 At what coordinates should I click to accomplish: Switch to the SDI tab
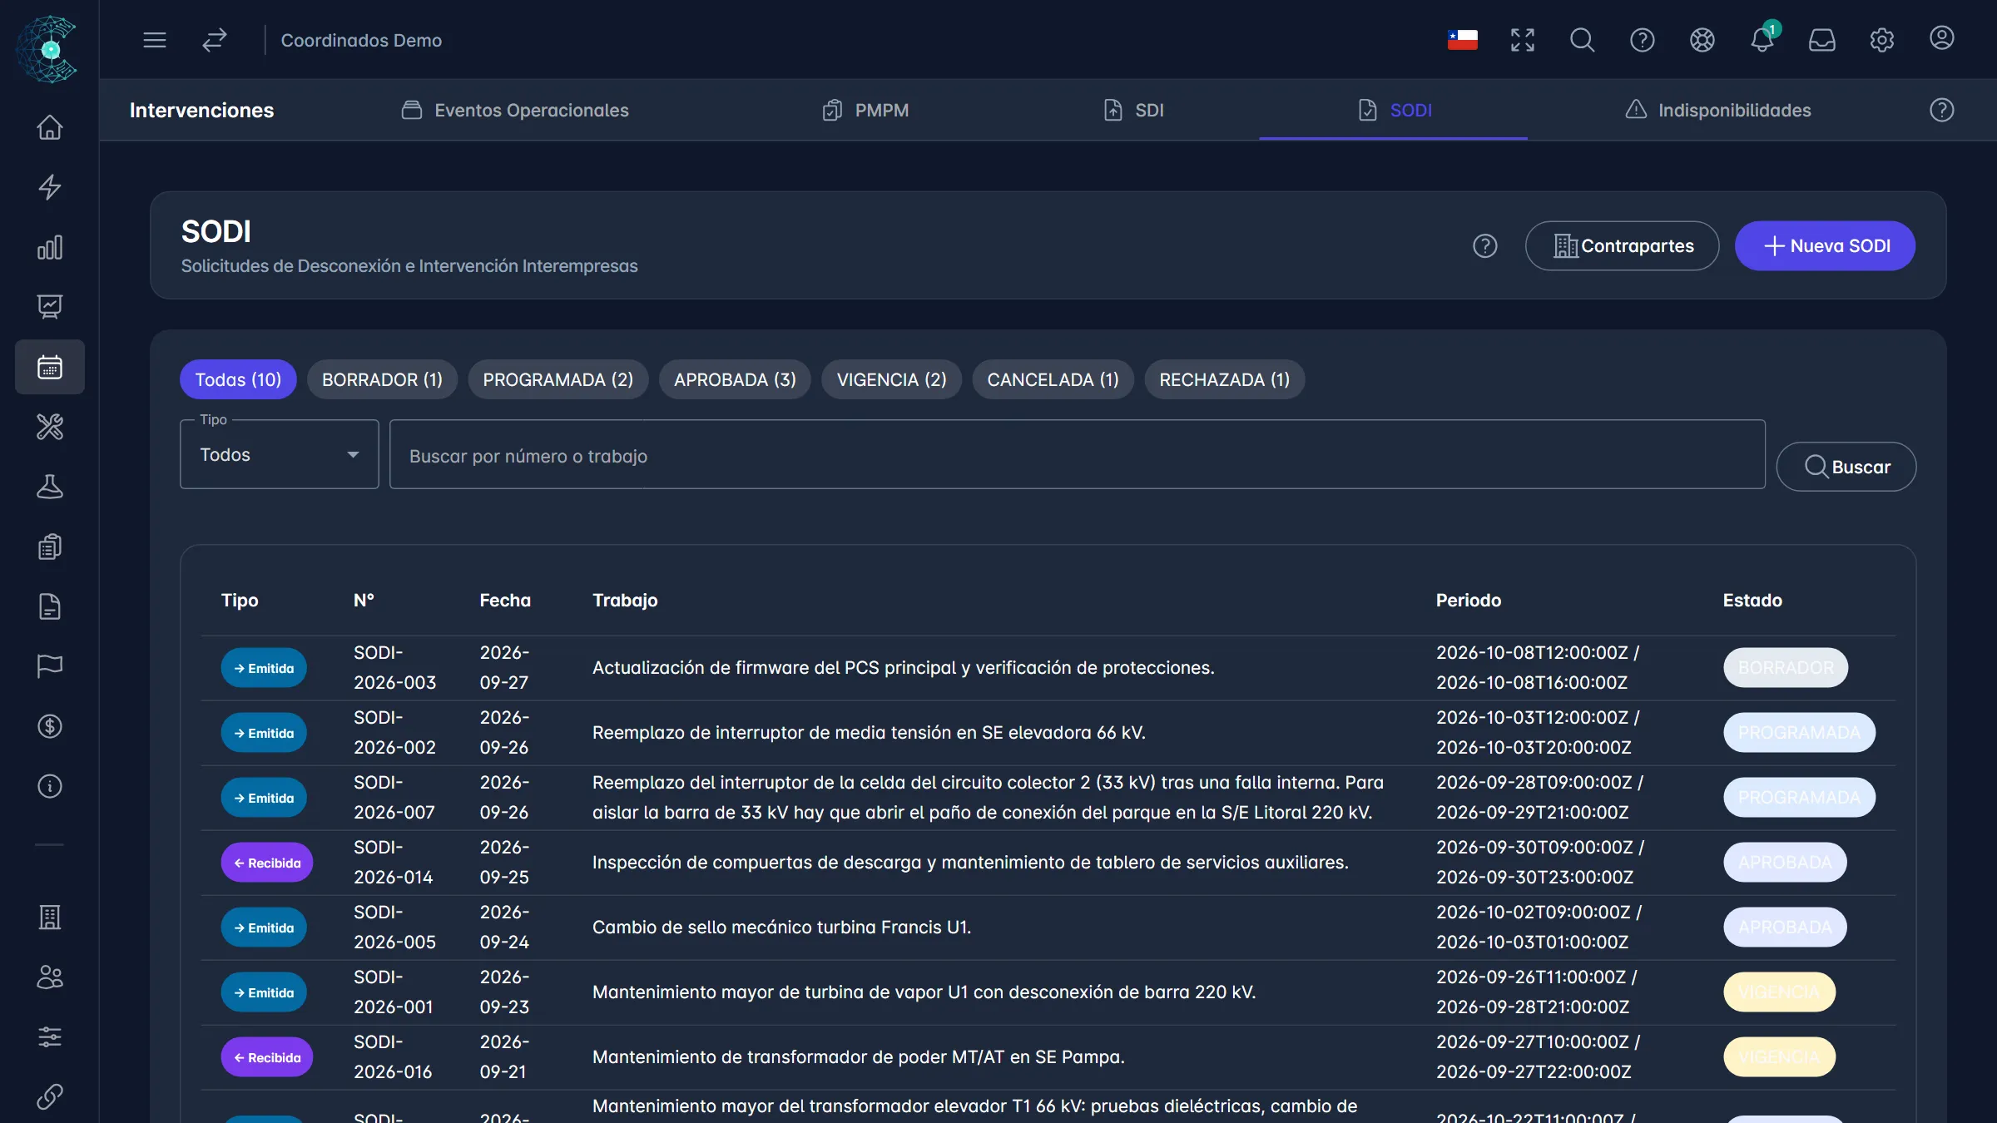pyautogui.click(x=1133, y=110)
